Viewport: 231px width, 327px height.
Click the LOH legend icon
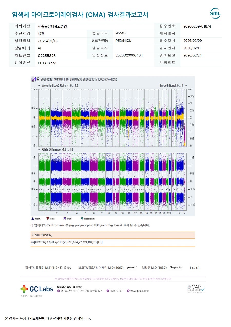65,218
